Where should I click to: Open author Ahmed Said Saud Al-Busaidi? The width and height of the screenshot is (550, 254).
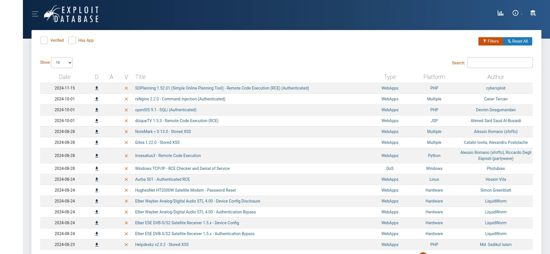click(496, 121)
